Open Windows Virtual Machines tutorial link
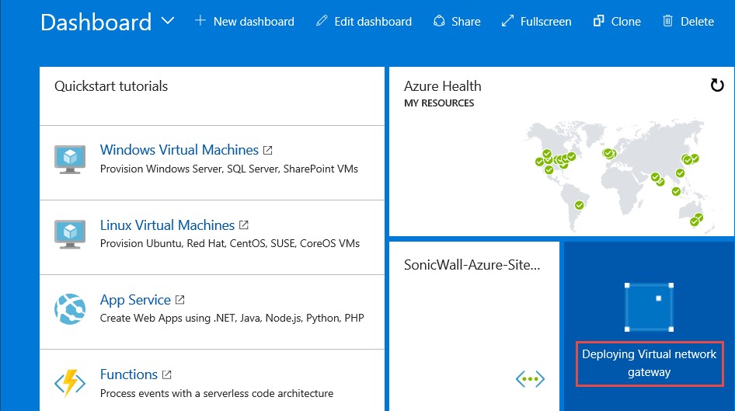 [x=179, y=149]
